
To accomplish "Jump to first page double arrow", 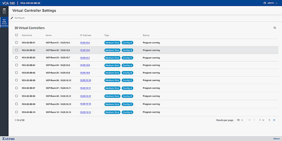I will click(x=249, y=120).
